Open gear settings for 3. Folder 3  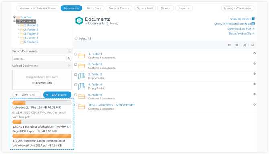pos(255,74)
